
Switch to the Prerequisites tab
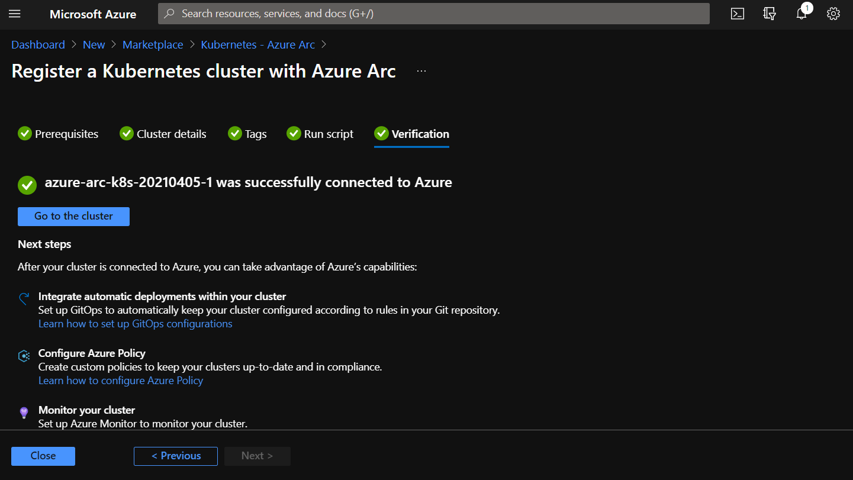click(58, 134)
